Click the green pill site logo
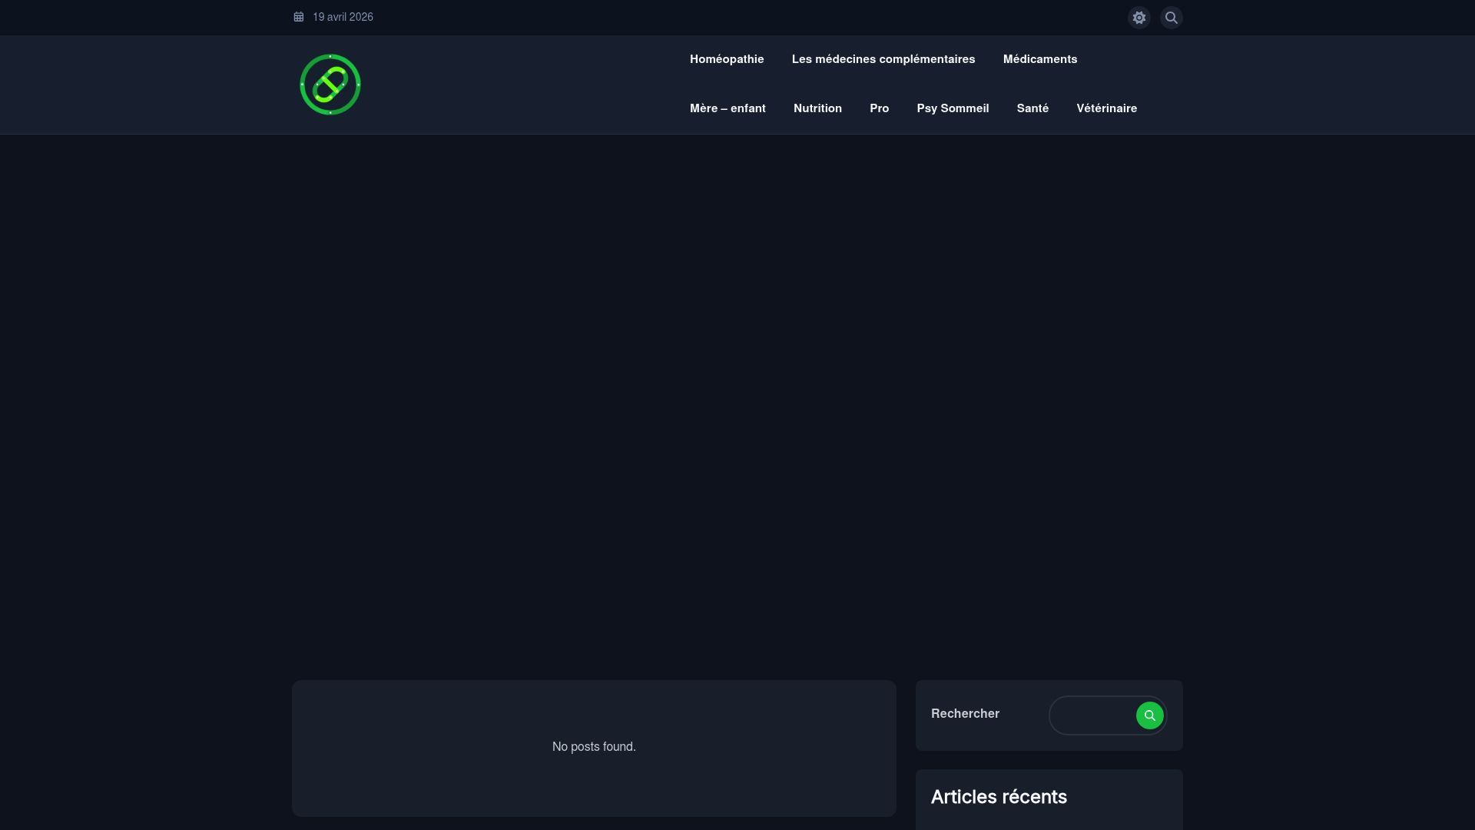 coord(330,85)
